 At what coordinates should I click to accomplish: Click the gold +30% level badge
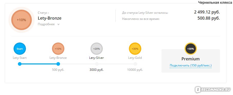(x=135, y=49)
